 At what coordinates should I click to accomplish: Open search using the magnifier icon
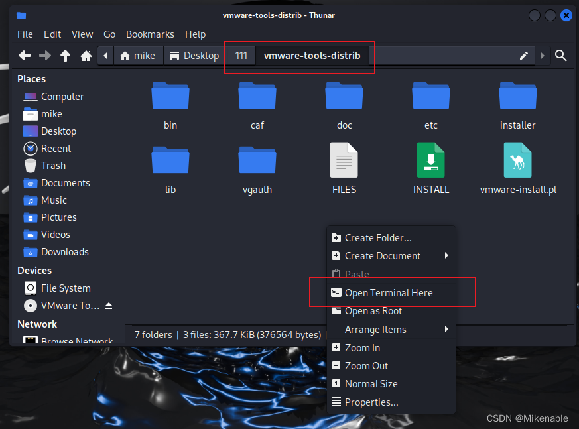pos(561,56)
